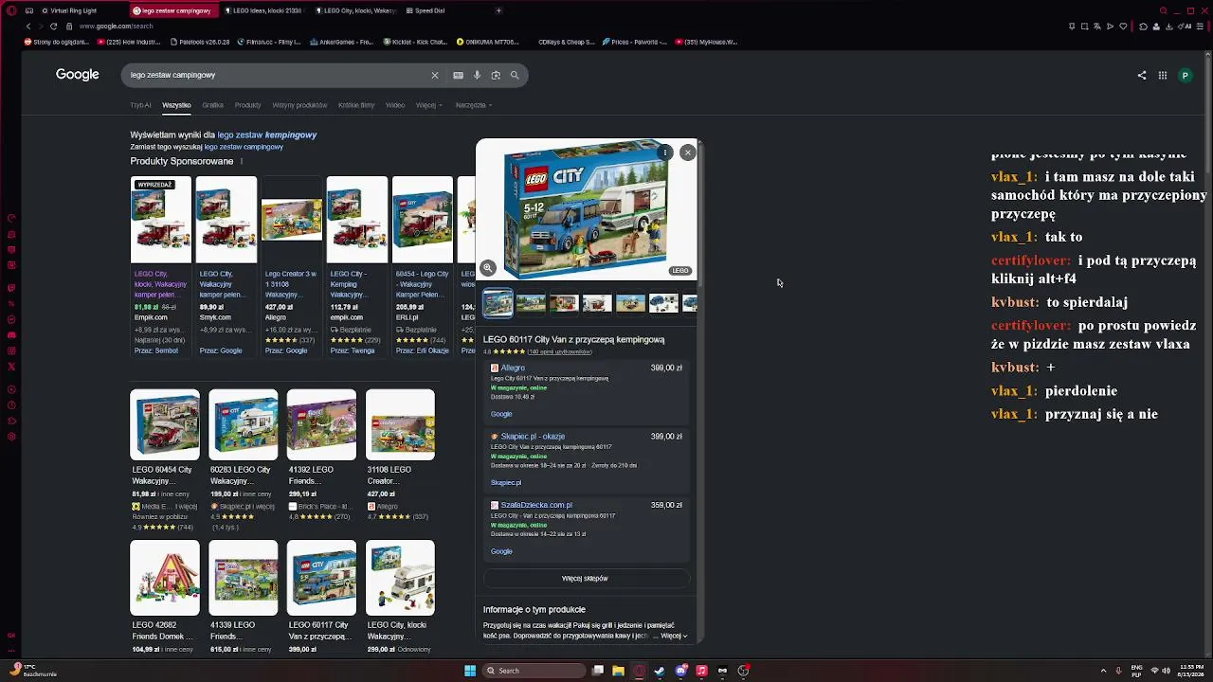The width and height of the screenshot is (1213, 682).
Task: Select the first product gallery thumbnail
Action: (x=498, y=303)
